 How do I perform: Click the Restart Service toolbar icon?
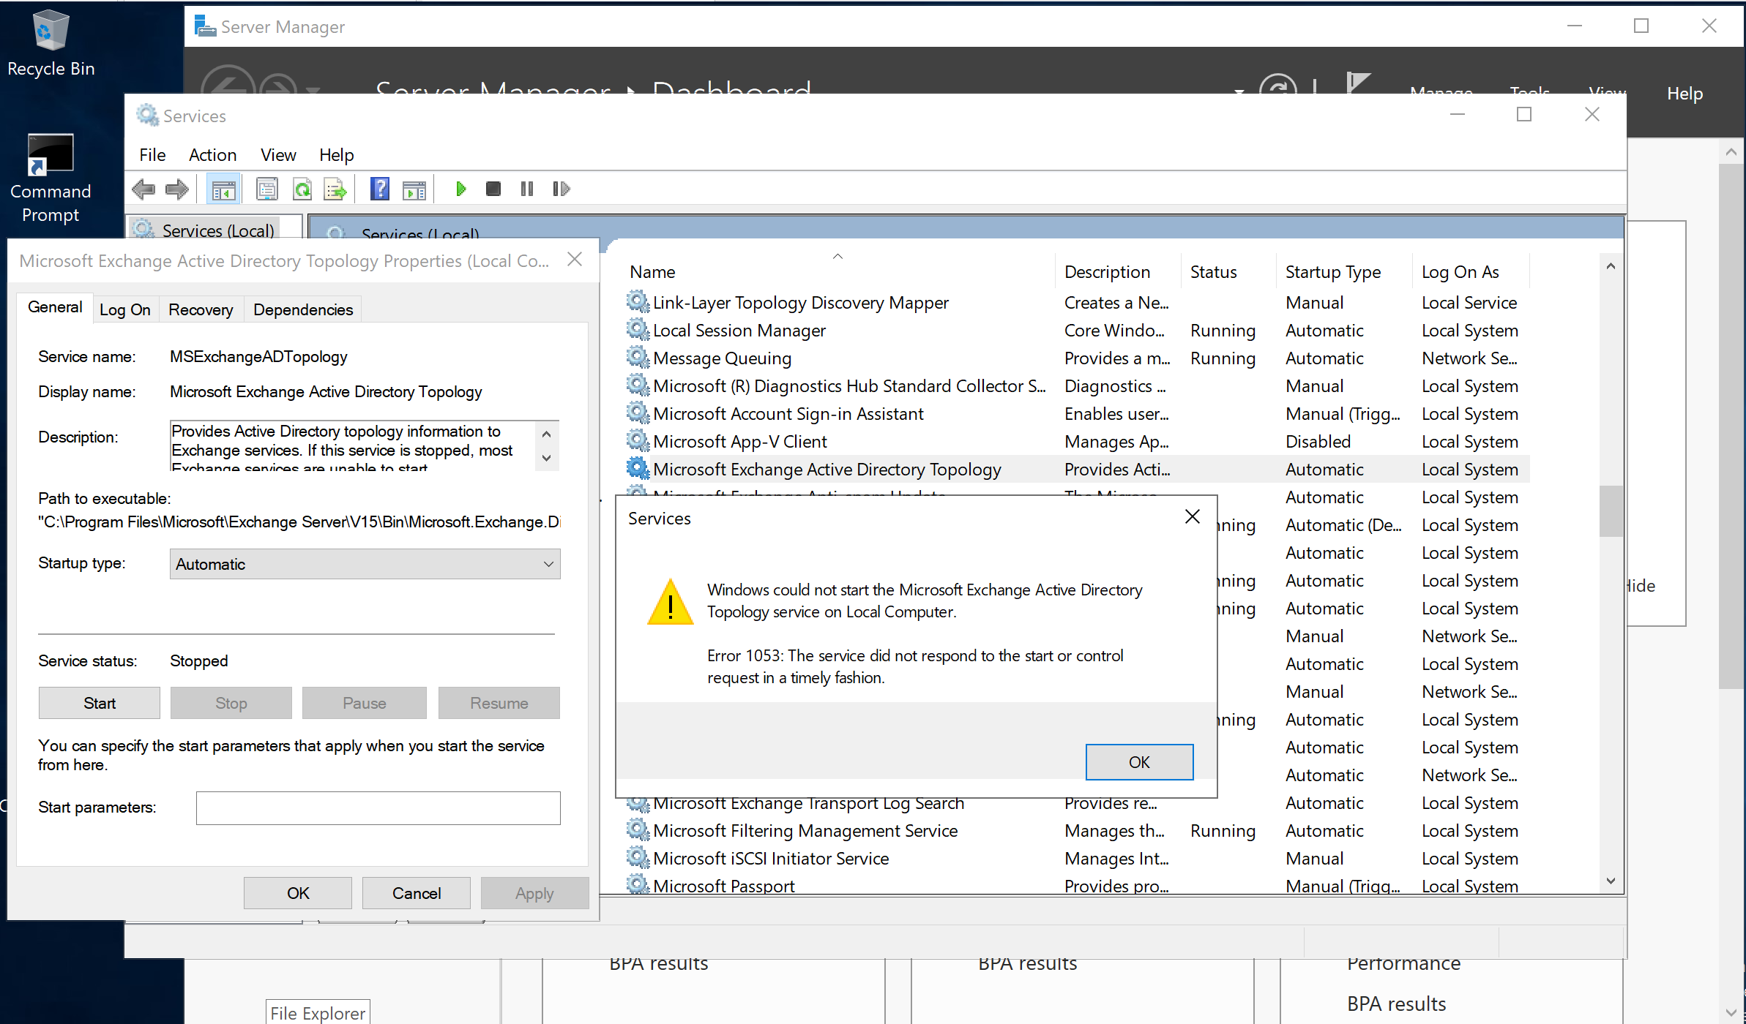coord(561,189)
